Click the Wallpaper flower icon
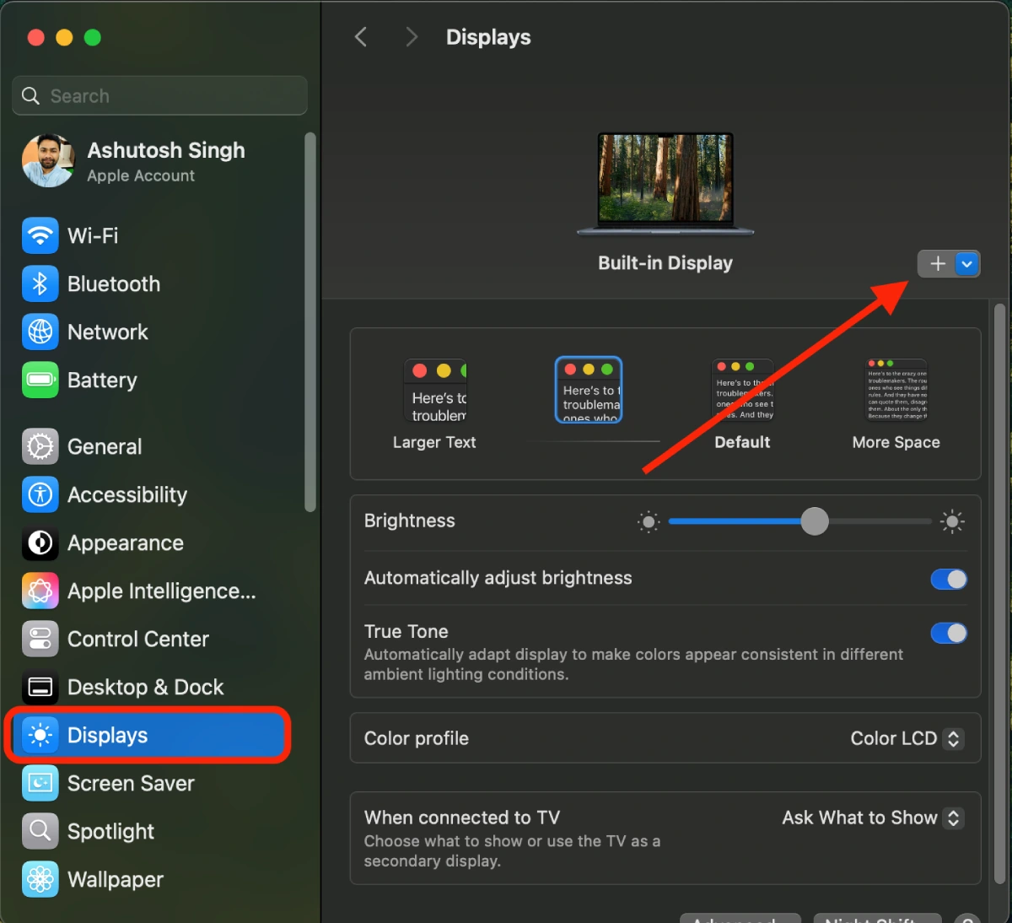The height and width of the screenshot is (923, 1012). (x=40, y=879)
